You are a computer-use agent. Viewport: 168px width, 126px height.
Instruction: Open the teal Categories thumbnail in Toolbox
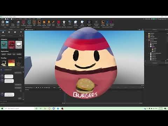pyautogui.click(x=4, y=44)
